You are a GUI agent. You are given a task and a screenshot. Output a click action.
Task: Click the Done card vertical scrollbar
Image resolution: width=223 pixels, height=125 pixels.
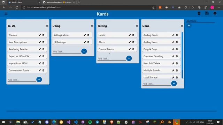pos(182,55)
